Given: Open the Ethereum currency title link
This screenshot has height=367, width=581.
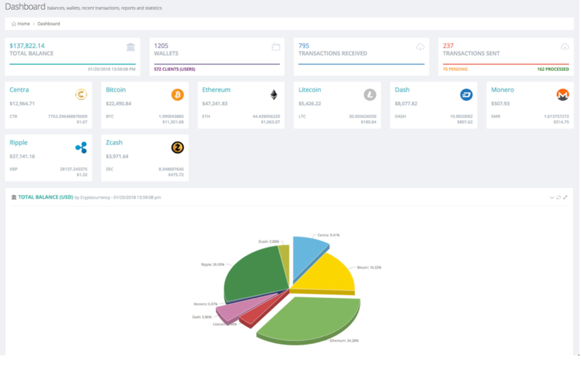Looking at the screenshot, I should click(x=216, y=90).
